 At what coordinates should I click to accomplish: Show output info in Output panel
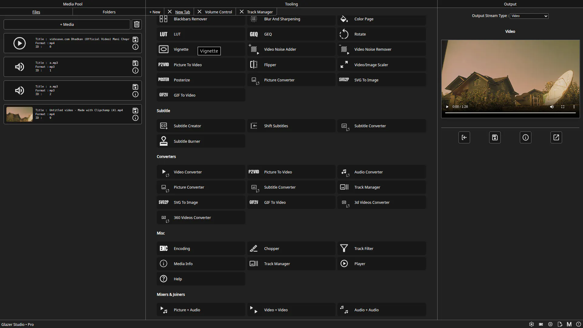pos(526,137)
